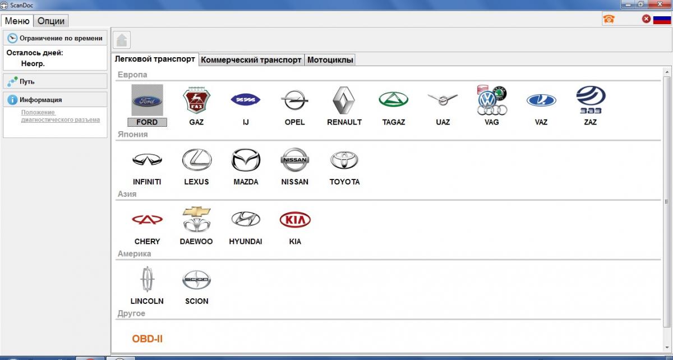
Task: Start generic OBD-II diagnostics
Action: click(x=147, y=339)
